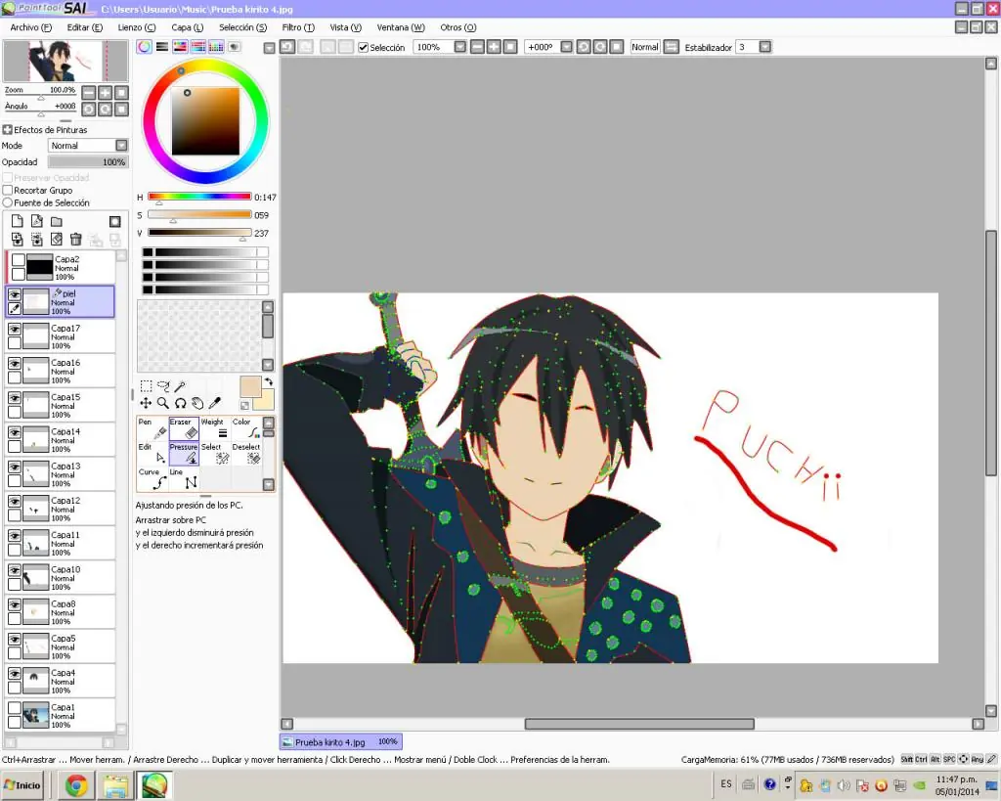Open the Filtro menu

click(x=298, y=27)
